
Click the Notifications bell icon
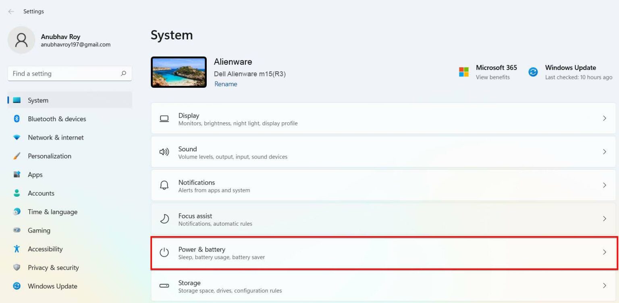[164, 185]
